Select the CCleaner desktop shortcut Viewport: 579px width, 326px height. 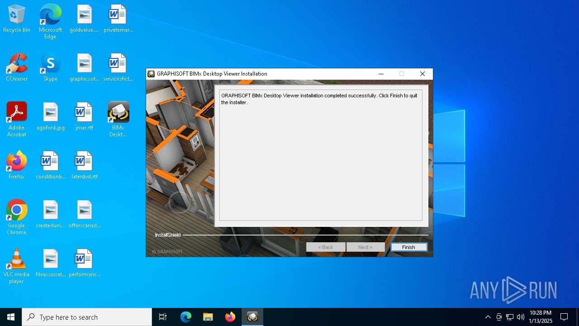[x=17, y=67]
